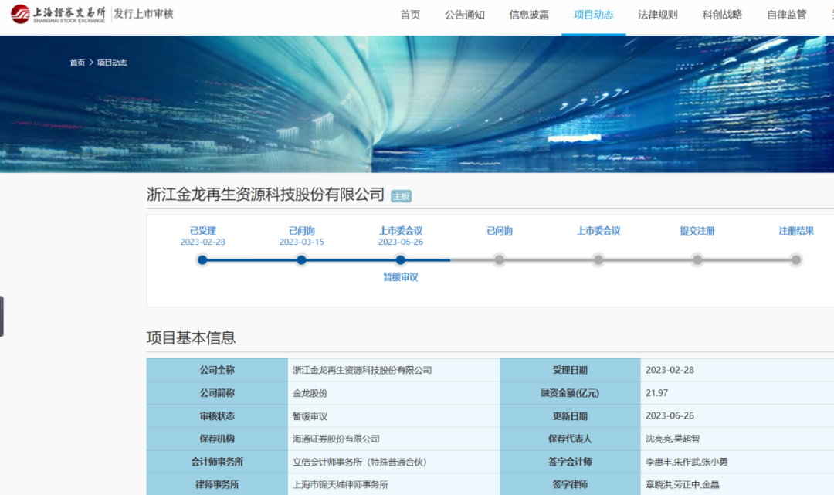Click the dark side tab on the left edge
The image size is (834, 495).
click(x=2, y=317)
